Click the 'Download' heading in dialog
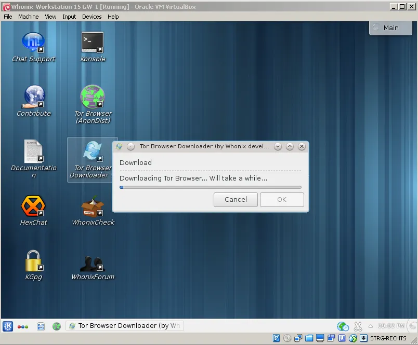Screen dimensions: 418x345 pyautogui.click(x=135, y=162)
